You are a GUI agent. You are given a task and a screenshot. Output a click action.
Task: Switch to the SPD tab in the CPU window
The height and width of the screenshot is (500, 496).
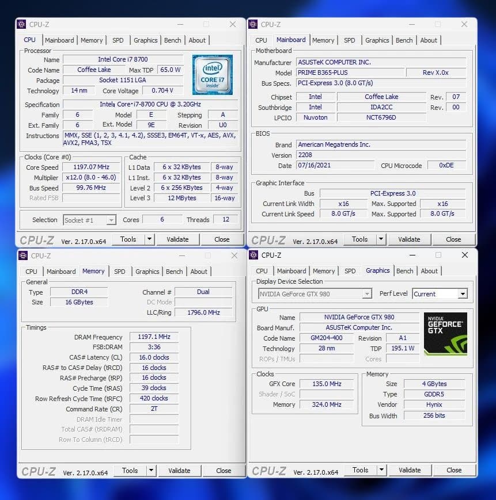(x=118, y=40)
